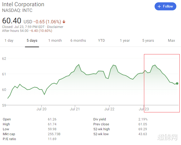The height and width of the screenshot is (145, 181).
Task: Switch to the 6 months tab
Action: pyautogui.click(x=78, y=40)
